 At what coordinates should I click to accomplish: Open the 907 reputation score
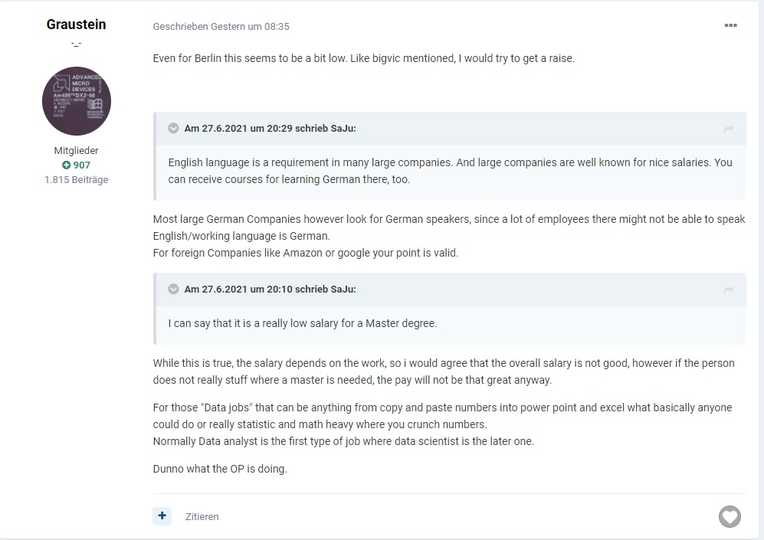coord(81,165)
